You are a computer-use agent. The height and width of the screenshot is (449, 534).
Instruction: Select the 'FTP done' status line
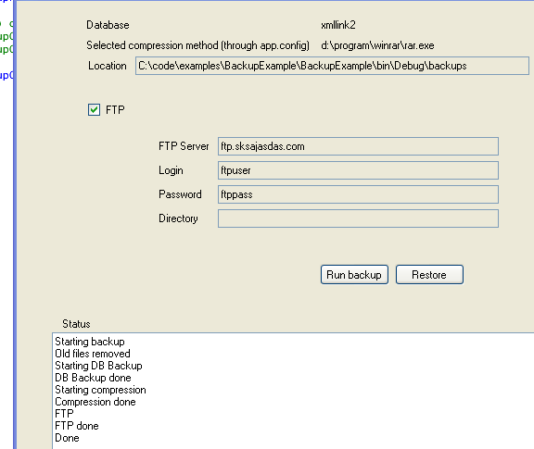[77, 426]
